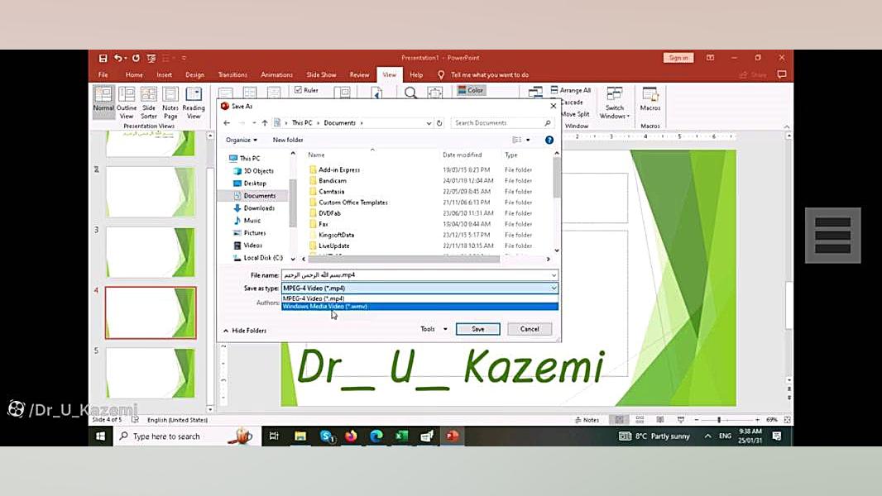882x496 pixels.
Task: Click the Undo arrow in the title bar
Action: (x=118, y=58)
